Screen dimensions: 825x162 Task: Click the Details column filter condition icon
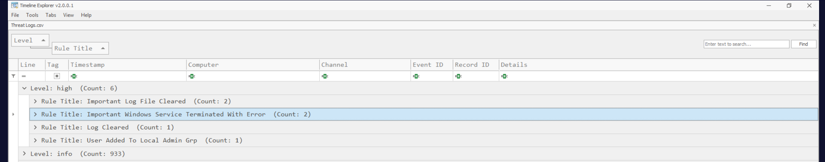[504, 76]
